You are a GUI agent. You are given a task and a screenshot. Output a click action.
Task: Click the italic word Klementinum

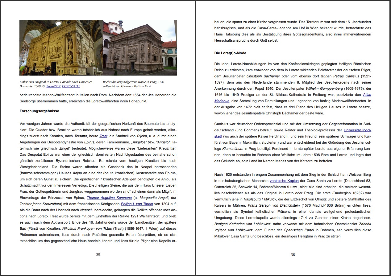click(x=224, y=149)
